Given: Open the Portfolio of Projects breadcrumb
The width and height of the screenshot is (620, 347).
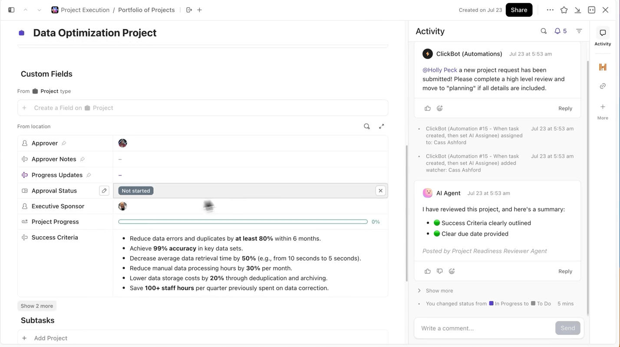Looking at the screenshot, I should click(146, 10).
